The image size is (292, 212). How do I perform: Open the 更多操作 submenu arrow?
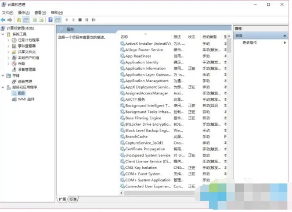(285, 43)
